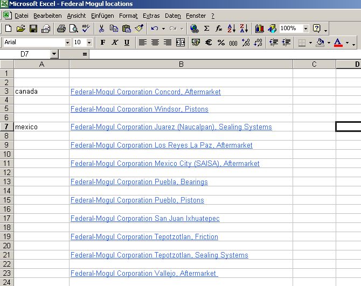Align text left
361x286 pixels.
coord(142,43)
